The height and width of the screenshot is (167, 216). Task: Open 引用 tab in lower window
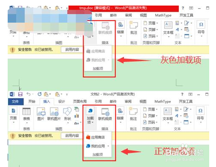point(98,101)
